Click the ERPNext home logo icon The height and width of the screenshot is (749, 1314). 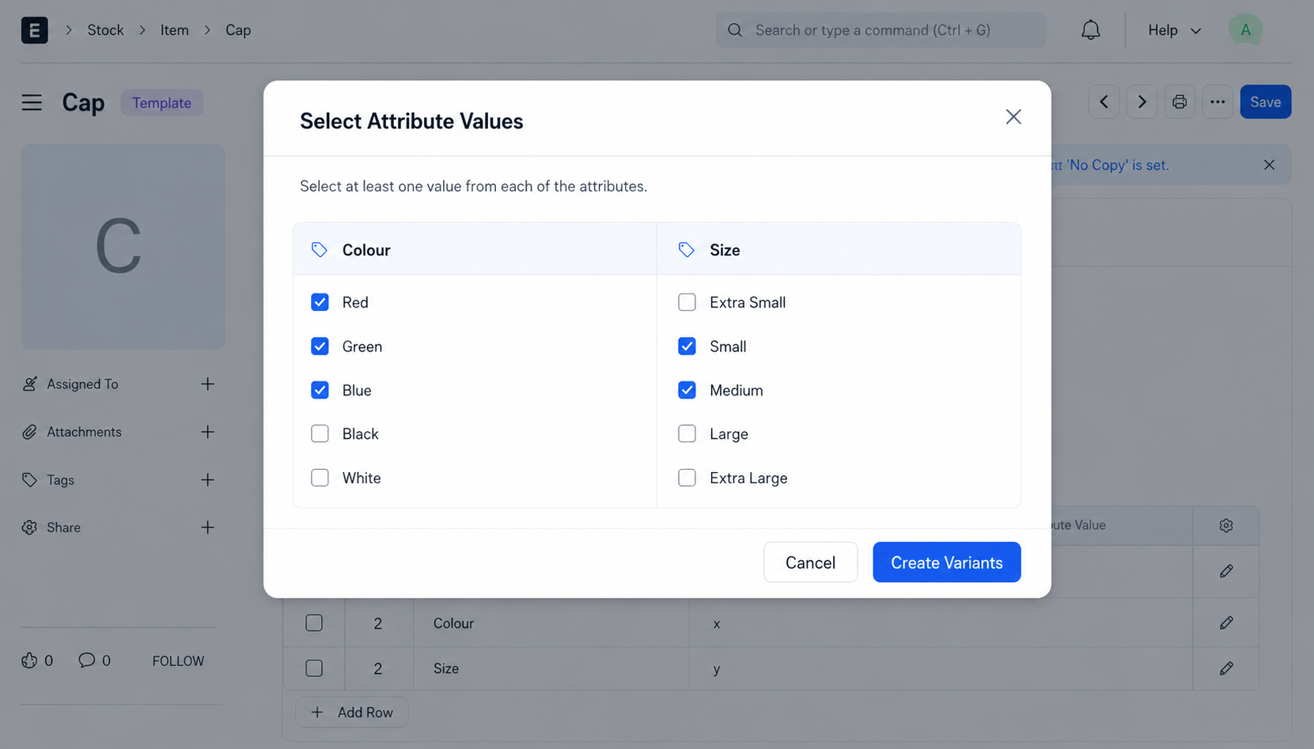click(34, 30)
